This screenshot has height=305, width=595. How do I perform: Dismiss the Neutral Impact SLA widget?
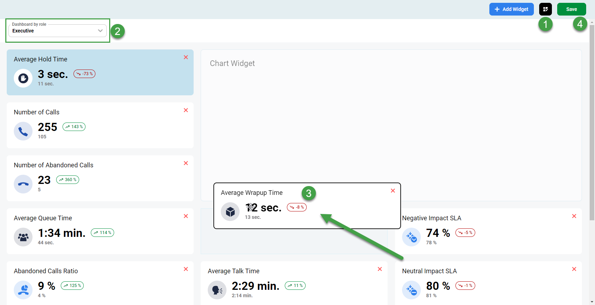pos(574,269)
